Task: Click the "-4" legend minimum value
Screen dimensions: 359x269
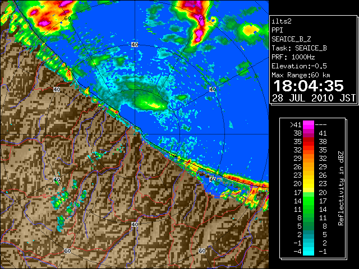Action: coord(297,252)
